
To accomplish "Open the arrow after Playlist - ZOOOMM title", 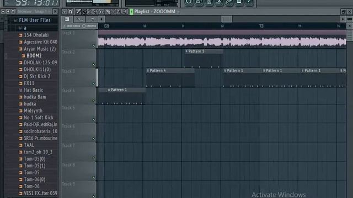I will [178, 12].
